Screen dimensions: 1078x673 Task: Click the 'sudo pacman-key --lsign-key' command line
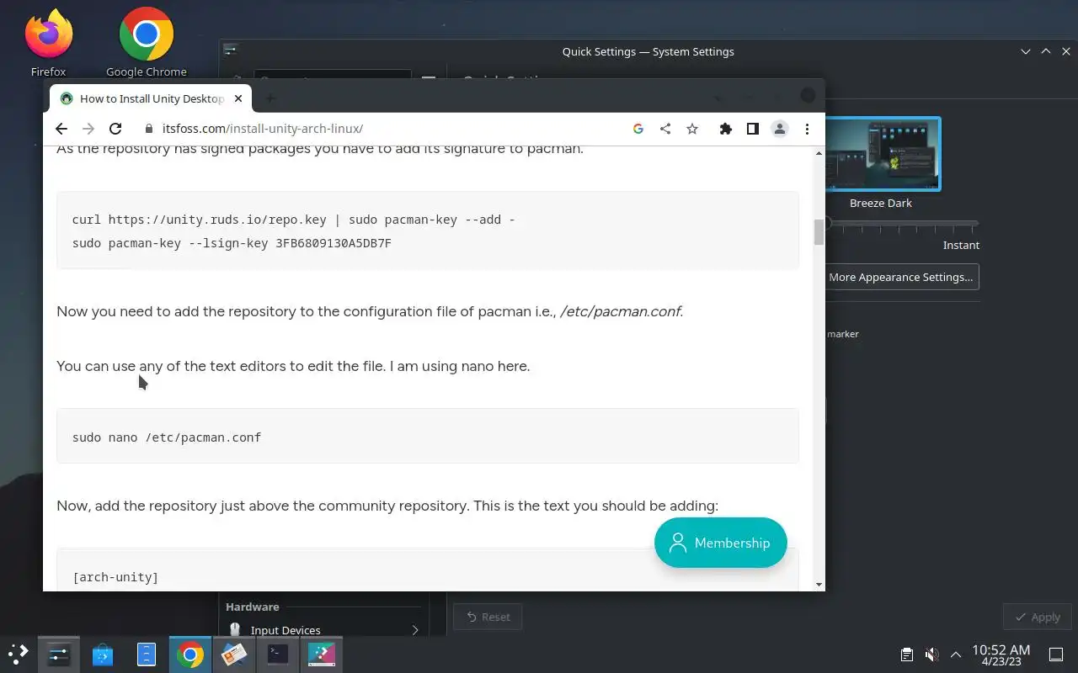coord(232,243)
